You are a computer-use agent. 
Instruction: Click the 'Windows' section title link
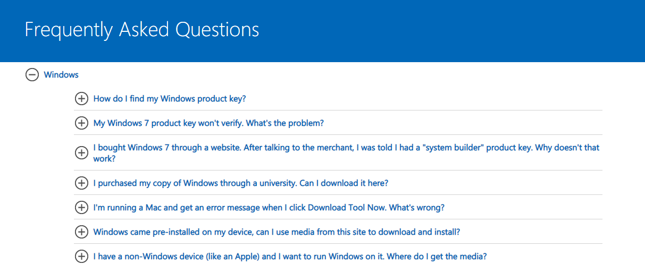61,75
